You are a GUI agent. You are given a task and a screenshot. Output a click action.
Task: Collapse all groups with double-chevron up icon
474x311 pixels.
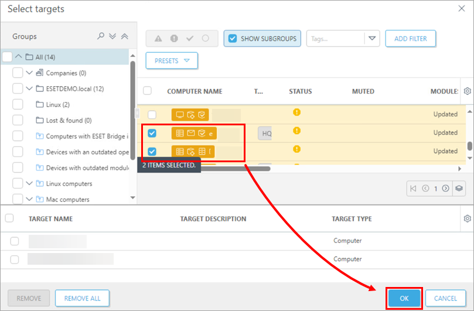[x=124, y=36]
